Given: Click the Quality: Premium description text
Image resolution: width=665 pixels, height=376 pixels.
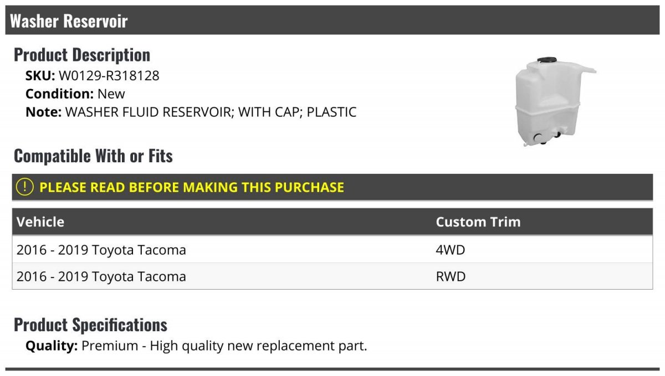Looking at the screenshot, I should 196,346.
